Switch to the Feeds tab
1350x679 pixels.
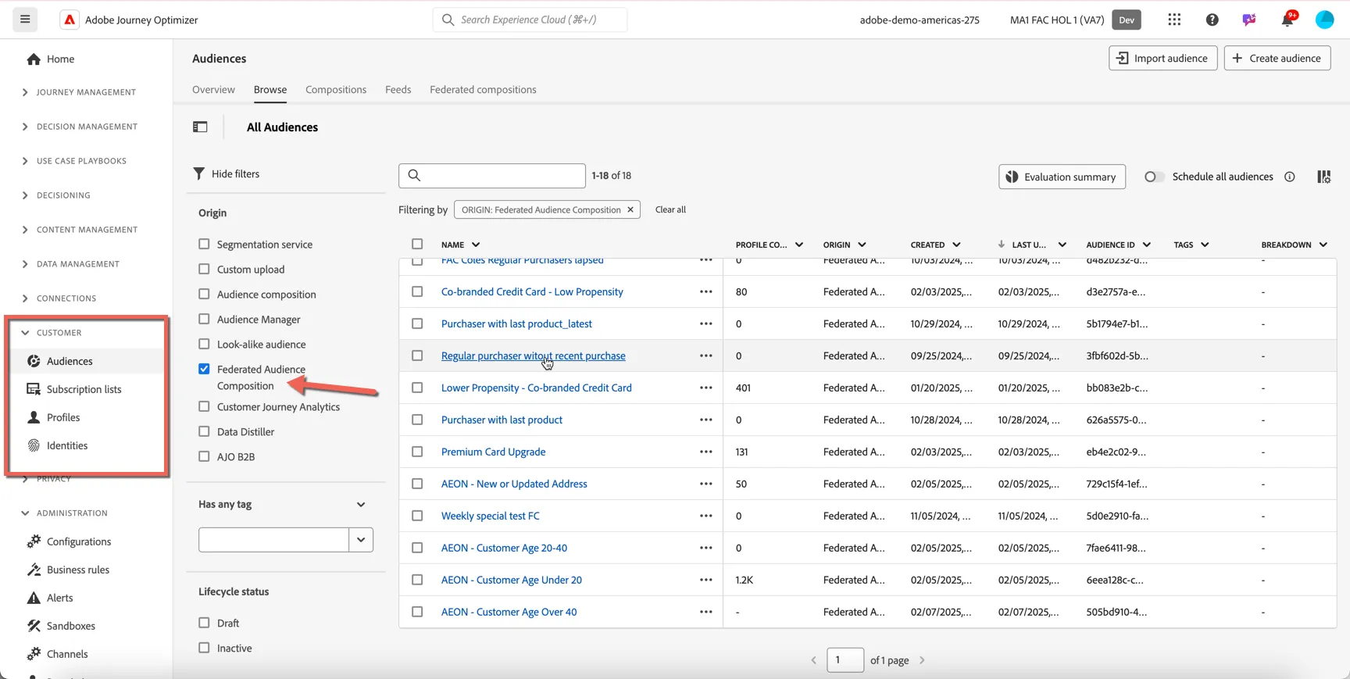pos(398,89)
